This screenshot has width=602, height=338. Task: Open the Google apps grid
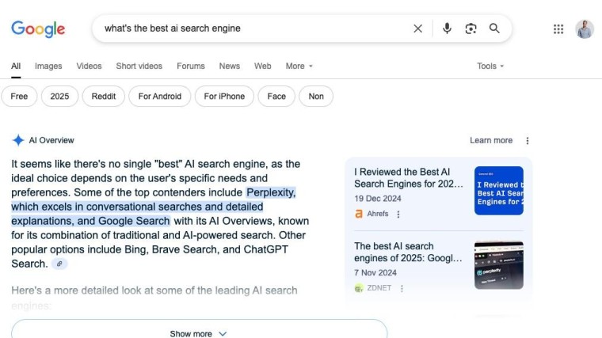[558, 29]
